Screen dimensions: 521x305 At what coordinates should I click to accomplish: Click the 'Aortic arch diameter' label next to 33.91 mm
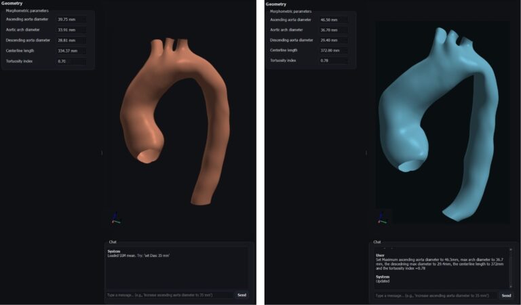(22, 30)
